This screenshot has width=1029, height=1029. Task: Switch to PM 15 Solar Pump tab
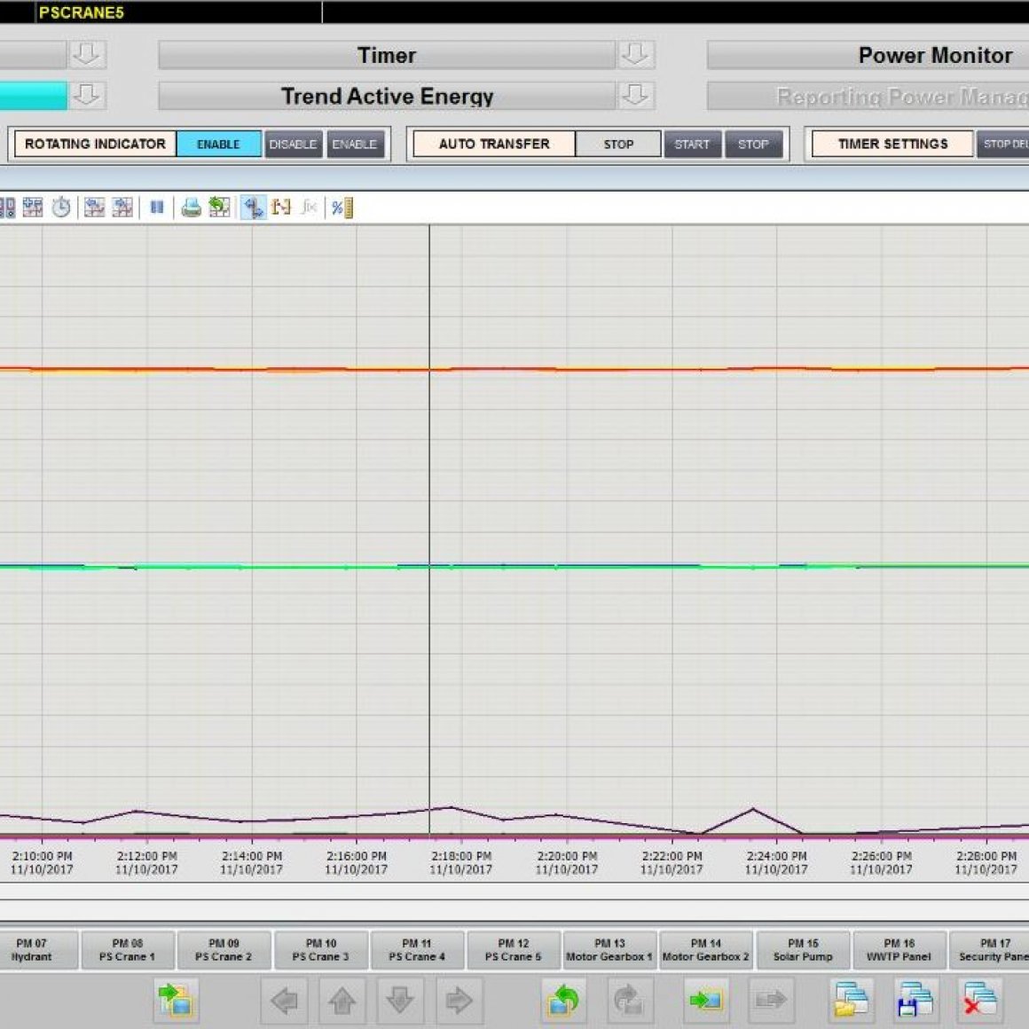803,950
